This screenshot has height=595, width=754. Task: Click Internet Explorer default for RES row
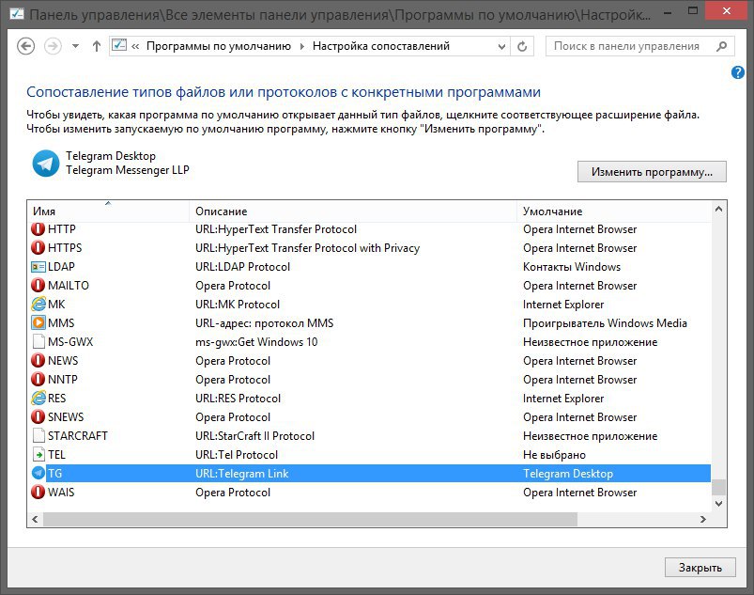pyautogui.click(x=563, y=399)
